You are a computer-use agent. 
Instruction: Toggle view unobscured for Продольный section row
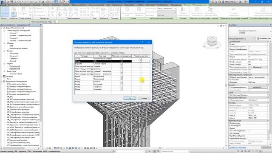tap(122, 76)
